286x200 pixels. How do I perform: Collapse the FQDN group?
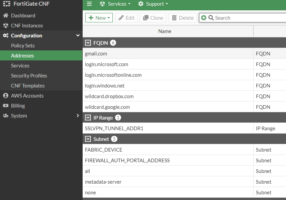pyautogui.click(x=88, y=43)
